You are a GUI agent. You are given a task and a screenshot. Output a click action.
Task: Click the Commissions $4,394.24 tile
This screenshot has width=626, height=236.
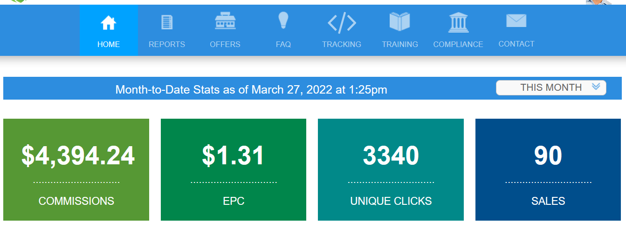pyautogui.click(x=76, y=169)
